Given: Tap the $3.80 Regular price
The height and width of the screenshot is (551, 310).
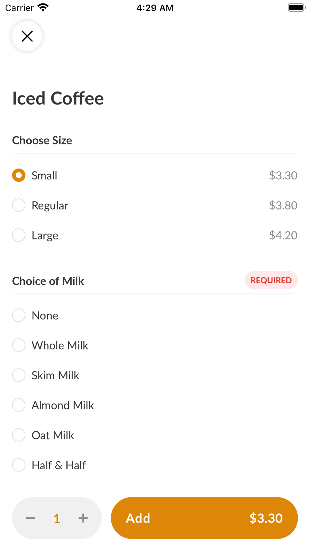Looking at the screenshot, I should [283, 205].
